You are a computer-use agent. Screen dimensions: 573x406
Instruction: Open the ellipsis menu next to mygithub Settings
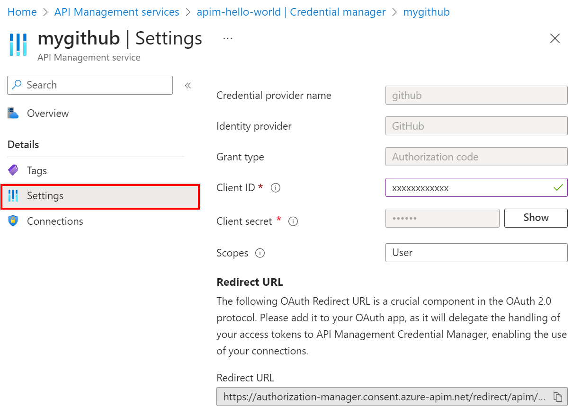pyautogui.click(x=228, y=37)
